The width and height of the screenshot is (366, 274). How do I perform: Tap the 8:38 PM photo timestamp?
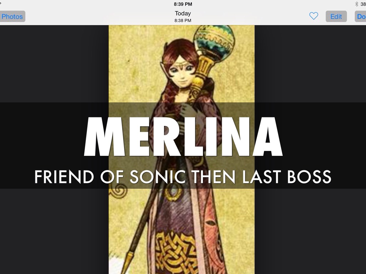tap(183, 20)
